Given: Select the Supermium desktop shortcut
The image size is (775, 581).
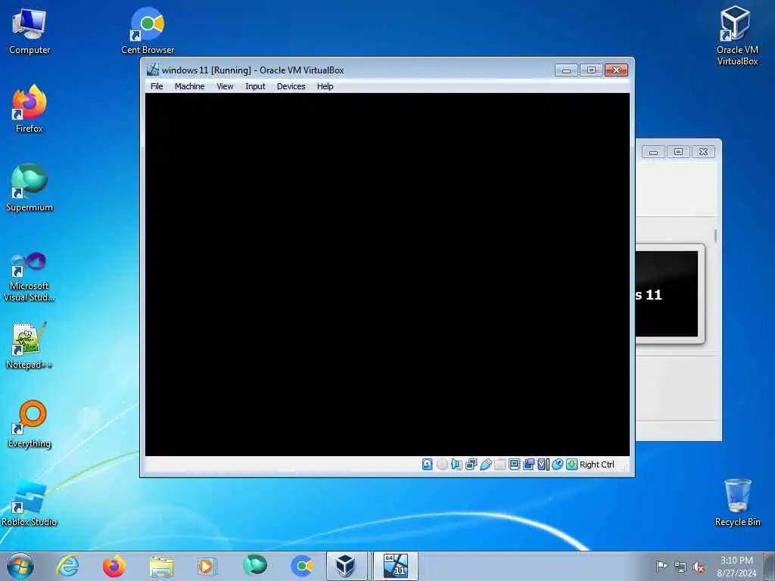Looking at the screenshot, I should coord(30,188).
